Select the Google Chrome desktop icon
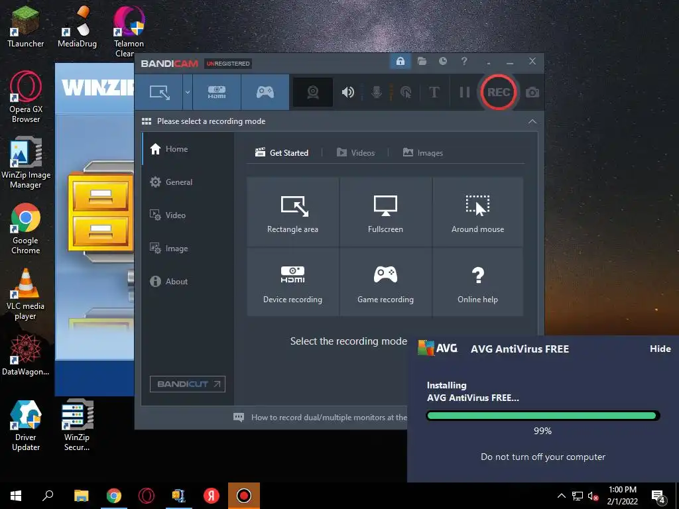This screenshot has width=679, height=509. point(26,229)
